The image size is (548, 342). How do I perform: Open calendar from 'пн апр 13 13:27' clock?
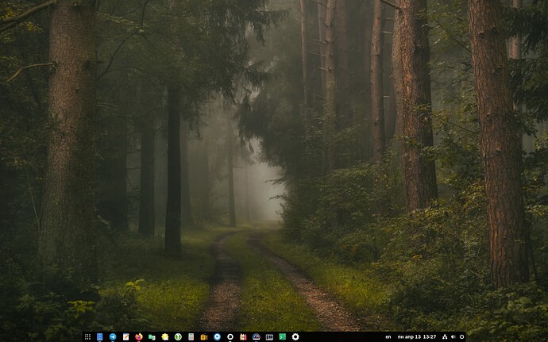tap(417, 337)
